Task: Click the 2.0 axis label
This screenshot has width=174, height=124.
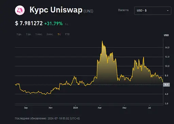Action: 167,103
